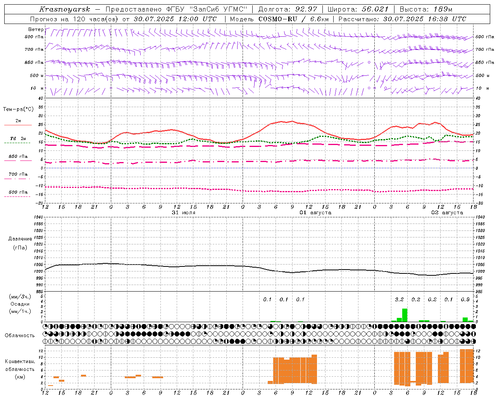496x396 pixels.
Task: Click the '01 августа' date label
Action: (x=315, y=213)
